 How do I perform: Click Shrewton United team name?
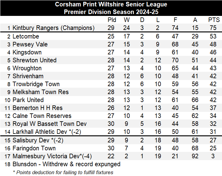(34, 60)
